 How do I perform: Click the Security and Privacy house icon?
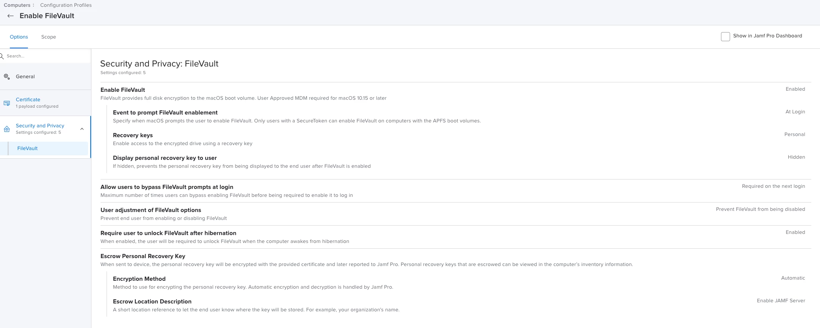click(7, 129)
